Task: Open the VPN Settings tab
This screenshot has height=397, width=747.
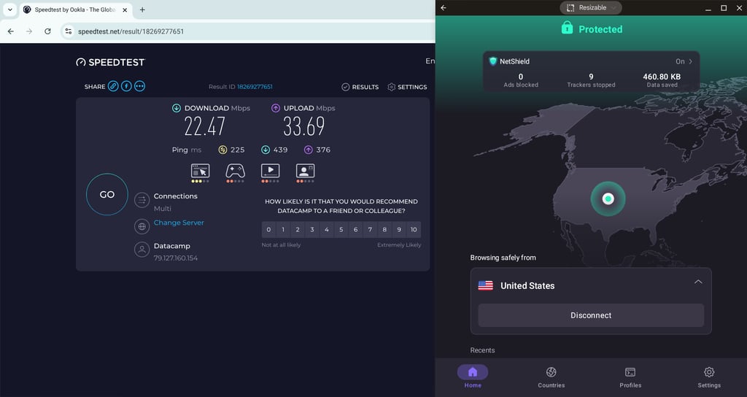Action: click(709, 377)
